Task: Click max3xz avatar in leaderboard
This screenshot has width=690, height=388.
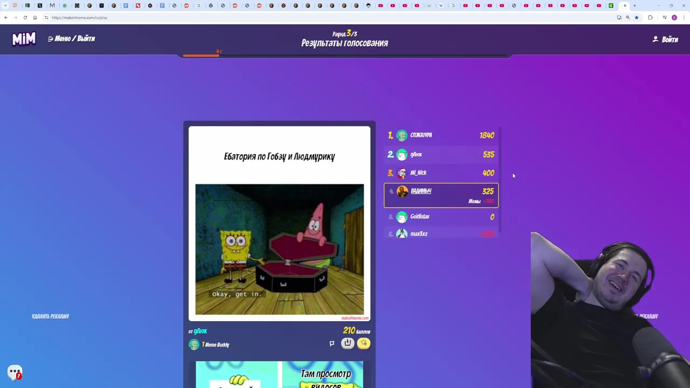Action: [402, 233]
